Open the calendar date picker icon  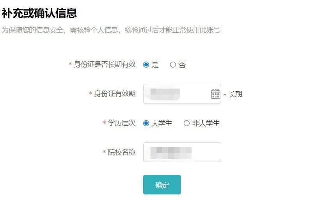(x=215, y=94)
